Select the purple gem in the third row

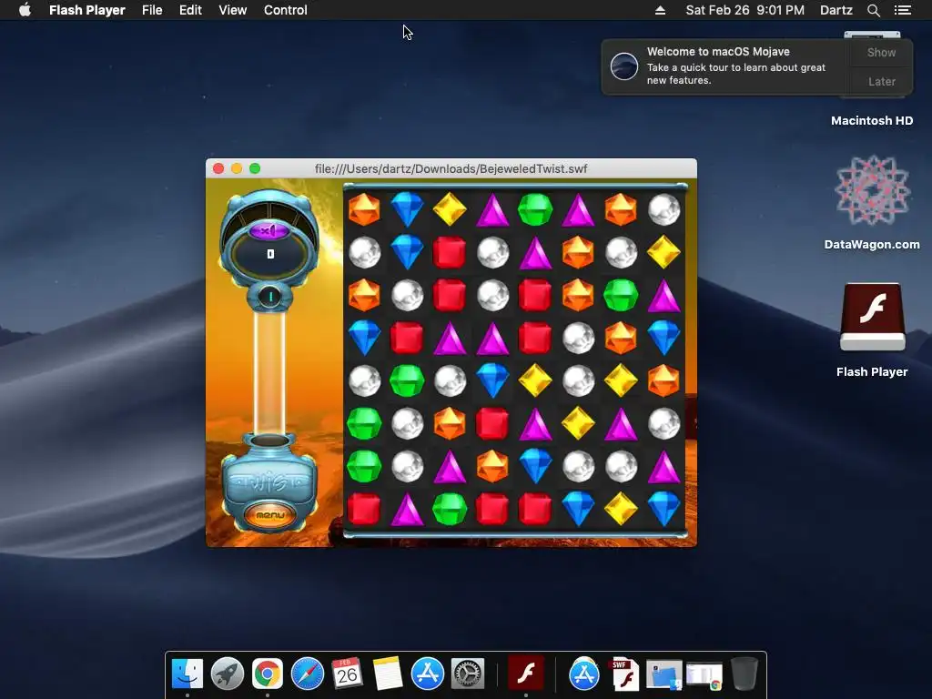664,296
